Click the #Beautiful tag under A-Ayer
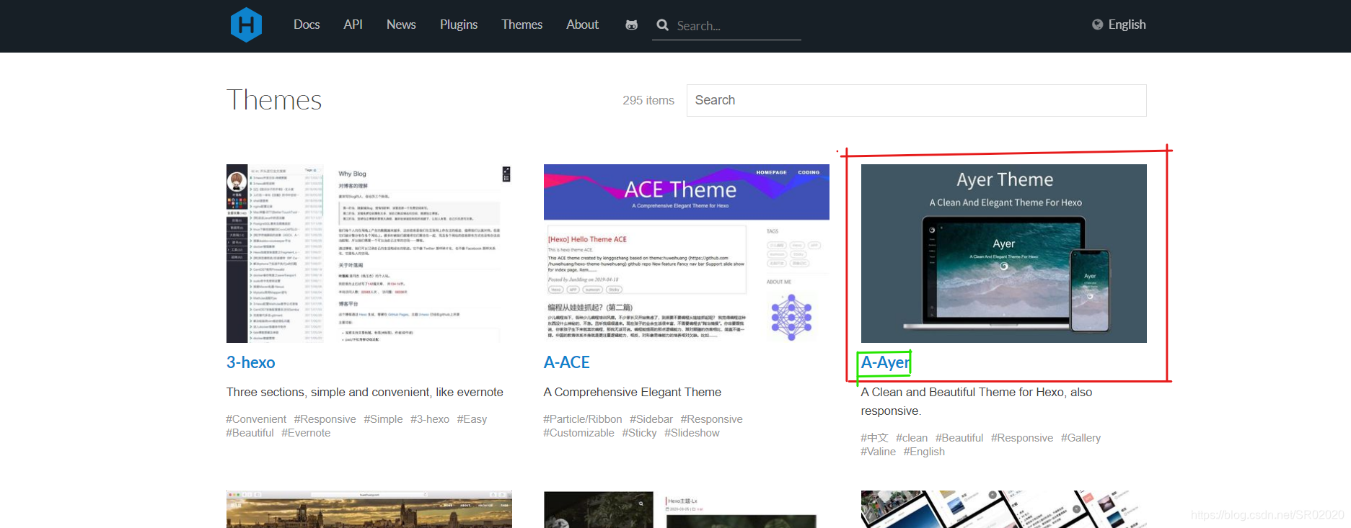Screen dimensions: 1351x528 [959, 438]
